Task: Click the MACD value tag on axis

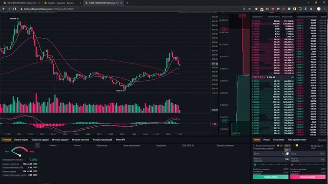Action: click(x=214, y=124)
